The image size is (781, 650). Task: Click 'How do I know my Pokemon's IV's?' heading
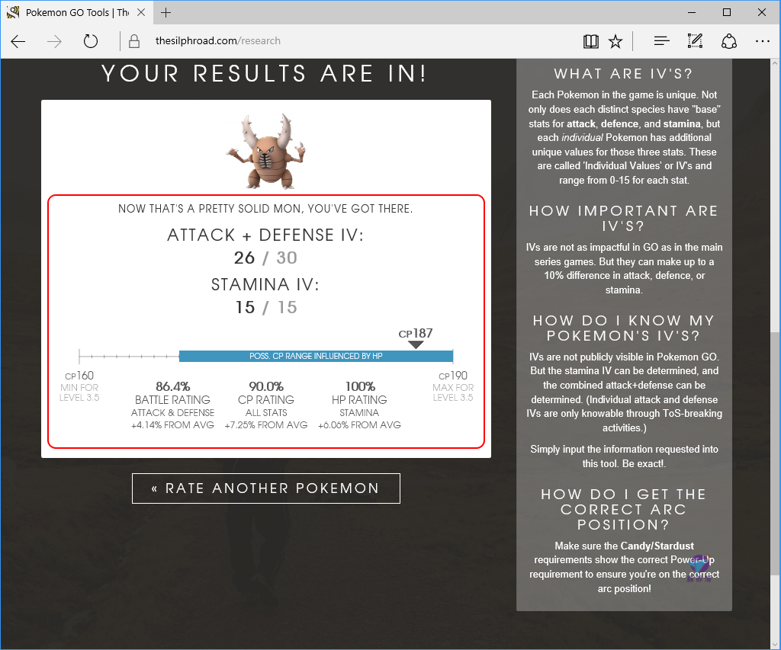pos(624,328)
